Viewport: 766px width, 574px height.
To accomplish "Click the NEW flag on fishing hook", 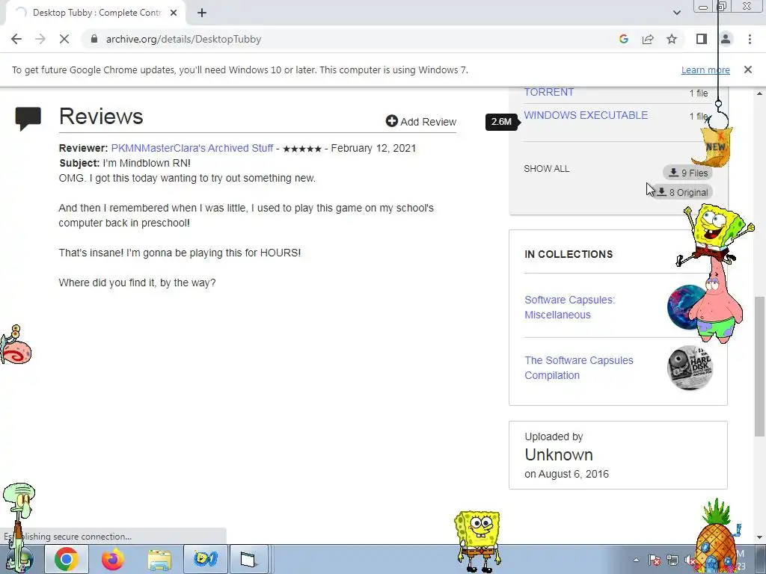I will (x=713, y=146).
